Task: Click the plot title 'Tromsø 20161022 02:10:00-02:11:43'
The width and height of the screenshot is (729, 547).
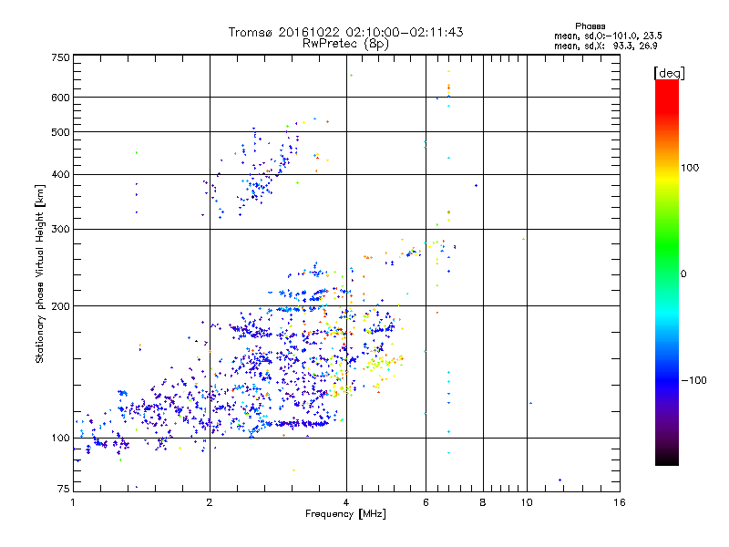Action: click(345, 32)
